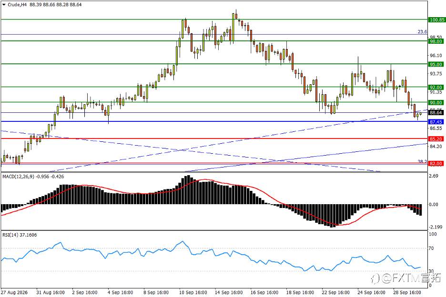Viewport: 446px width, 297px height.
Task: Click the red 85.20 level tag
Action: click(436, 139)
